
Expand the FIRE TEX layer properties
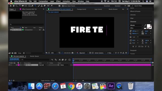[17, 65]
